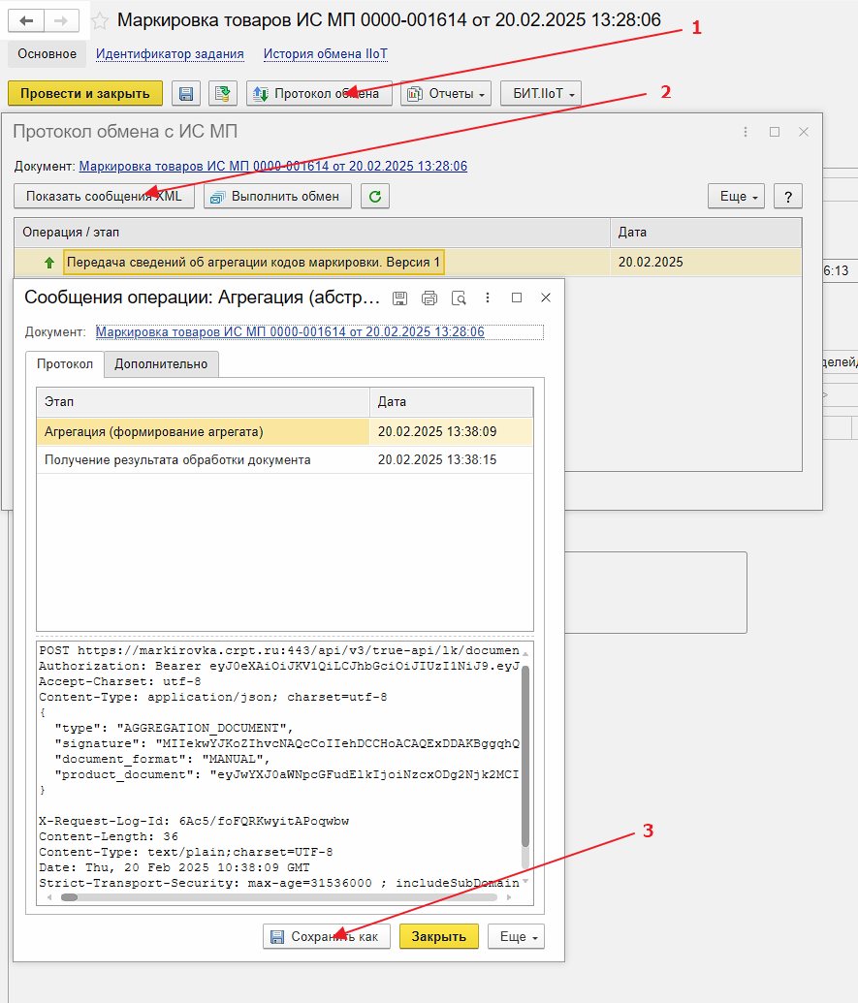Open the question mark help button

click(x=787, y=197)
